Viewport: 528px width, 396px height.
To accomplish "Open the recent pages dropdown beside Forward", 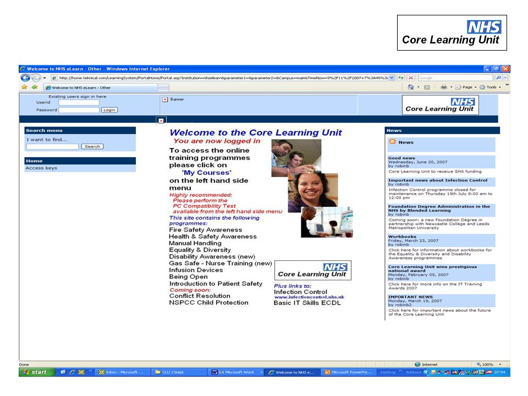I will (x=45, y=78).
